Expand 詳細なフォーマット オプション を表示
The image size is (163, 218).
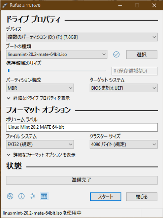41,155
